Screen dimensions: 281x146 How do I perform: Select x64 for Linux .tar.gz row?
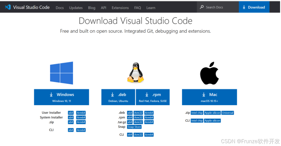pos(130,122)
